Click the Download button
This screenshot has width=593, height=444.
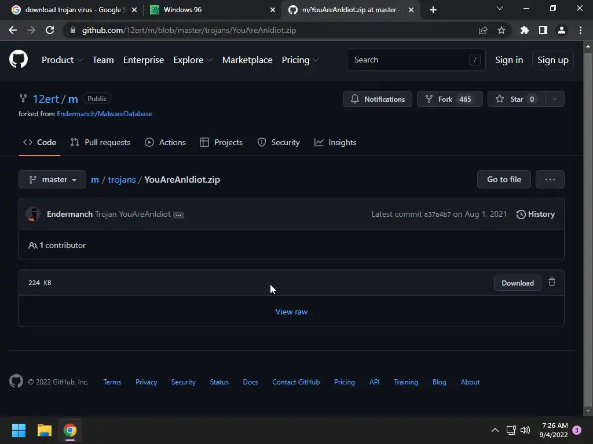click(517, 283)
